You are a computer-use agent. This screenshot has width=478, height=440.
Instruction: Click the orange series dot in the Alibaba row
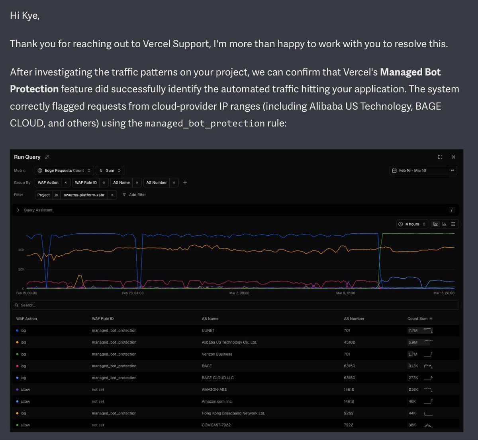(17, 343)
